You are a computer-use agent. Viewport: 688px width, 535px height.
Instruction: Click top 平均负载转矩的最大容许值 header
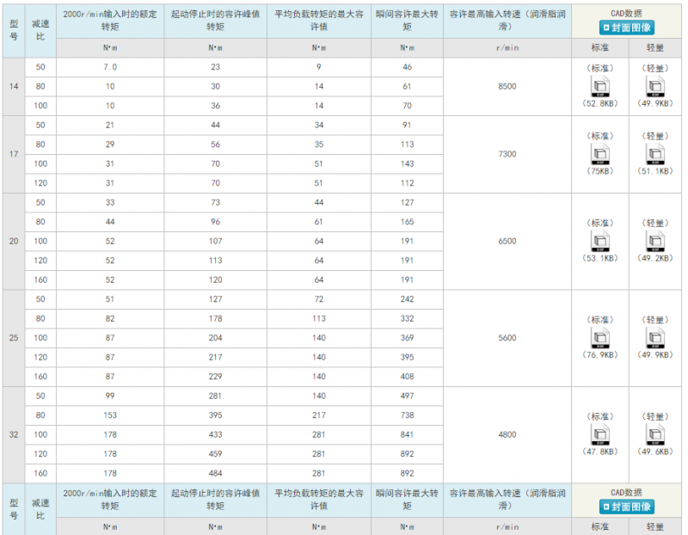pyautogui.click(x=319, y=21)
